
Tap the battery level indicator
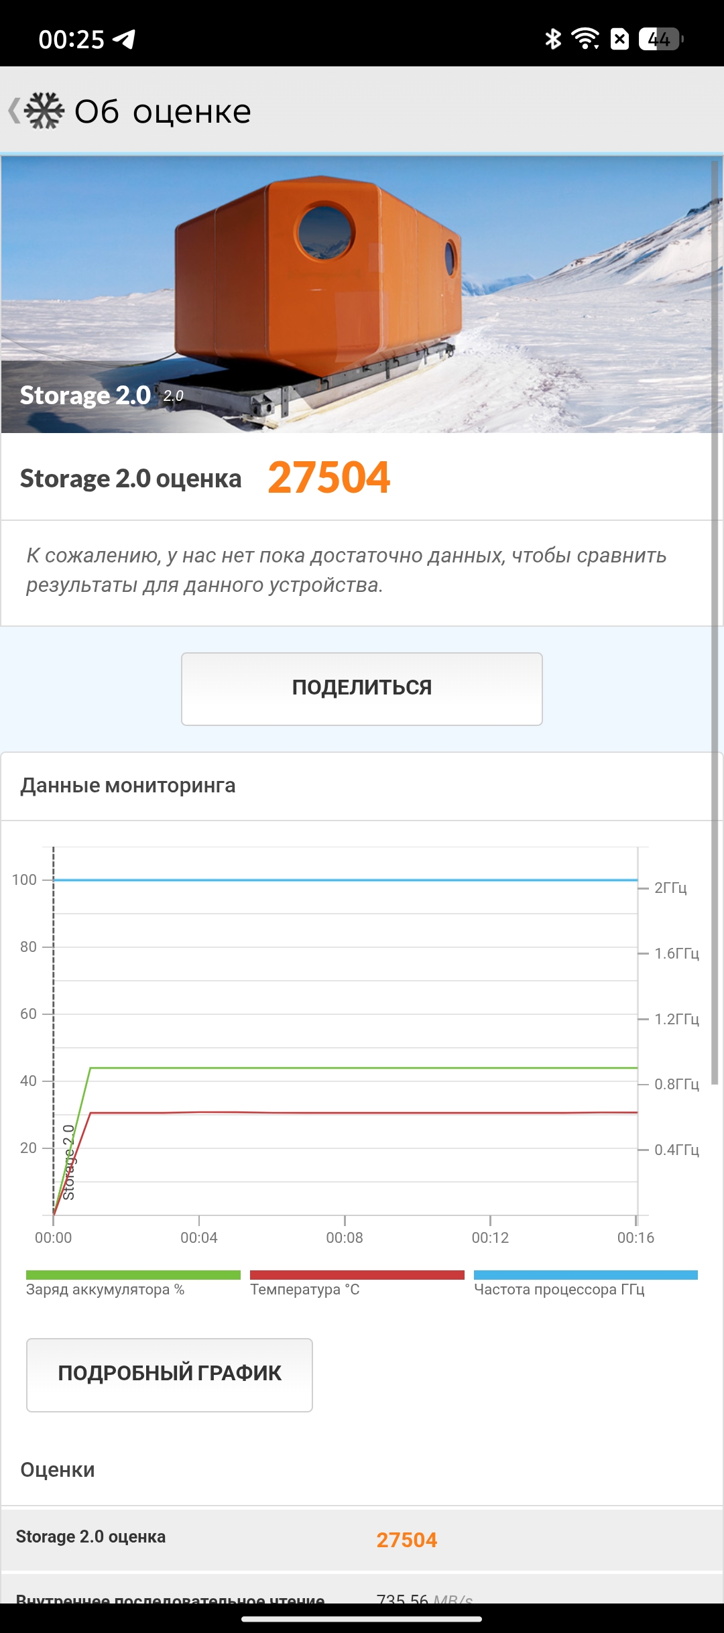click(x=661, y=39)
